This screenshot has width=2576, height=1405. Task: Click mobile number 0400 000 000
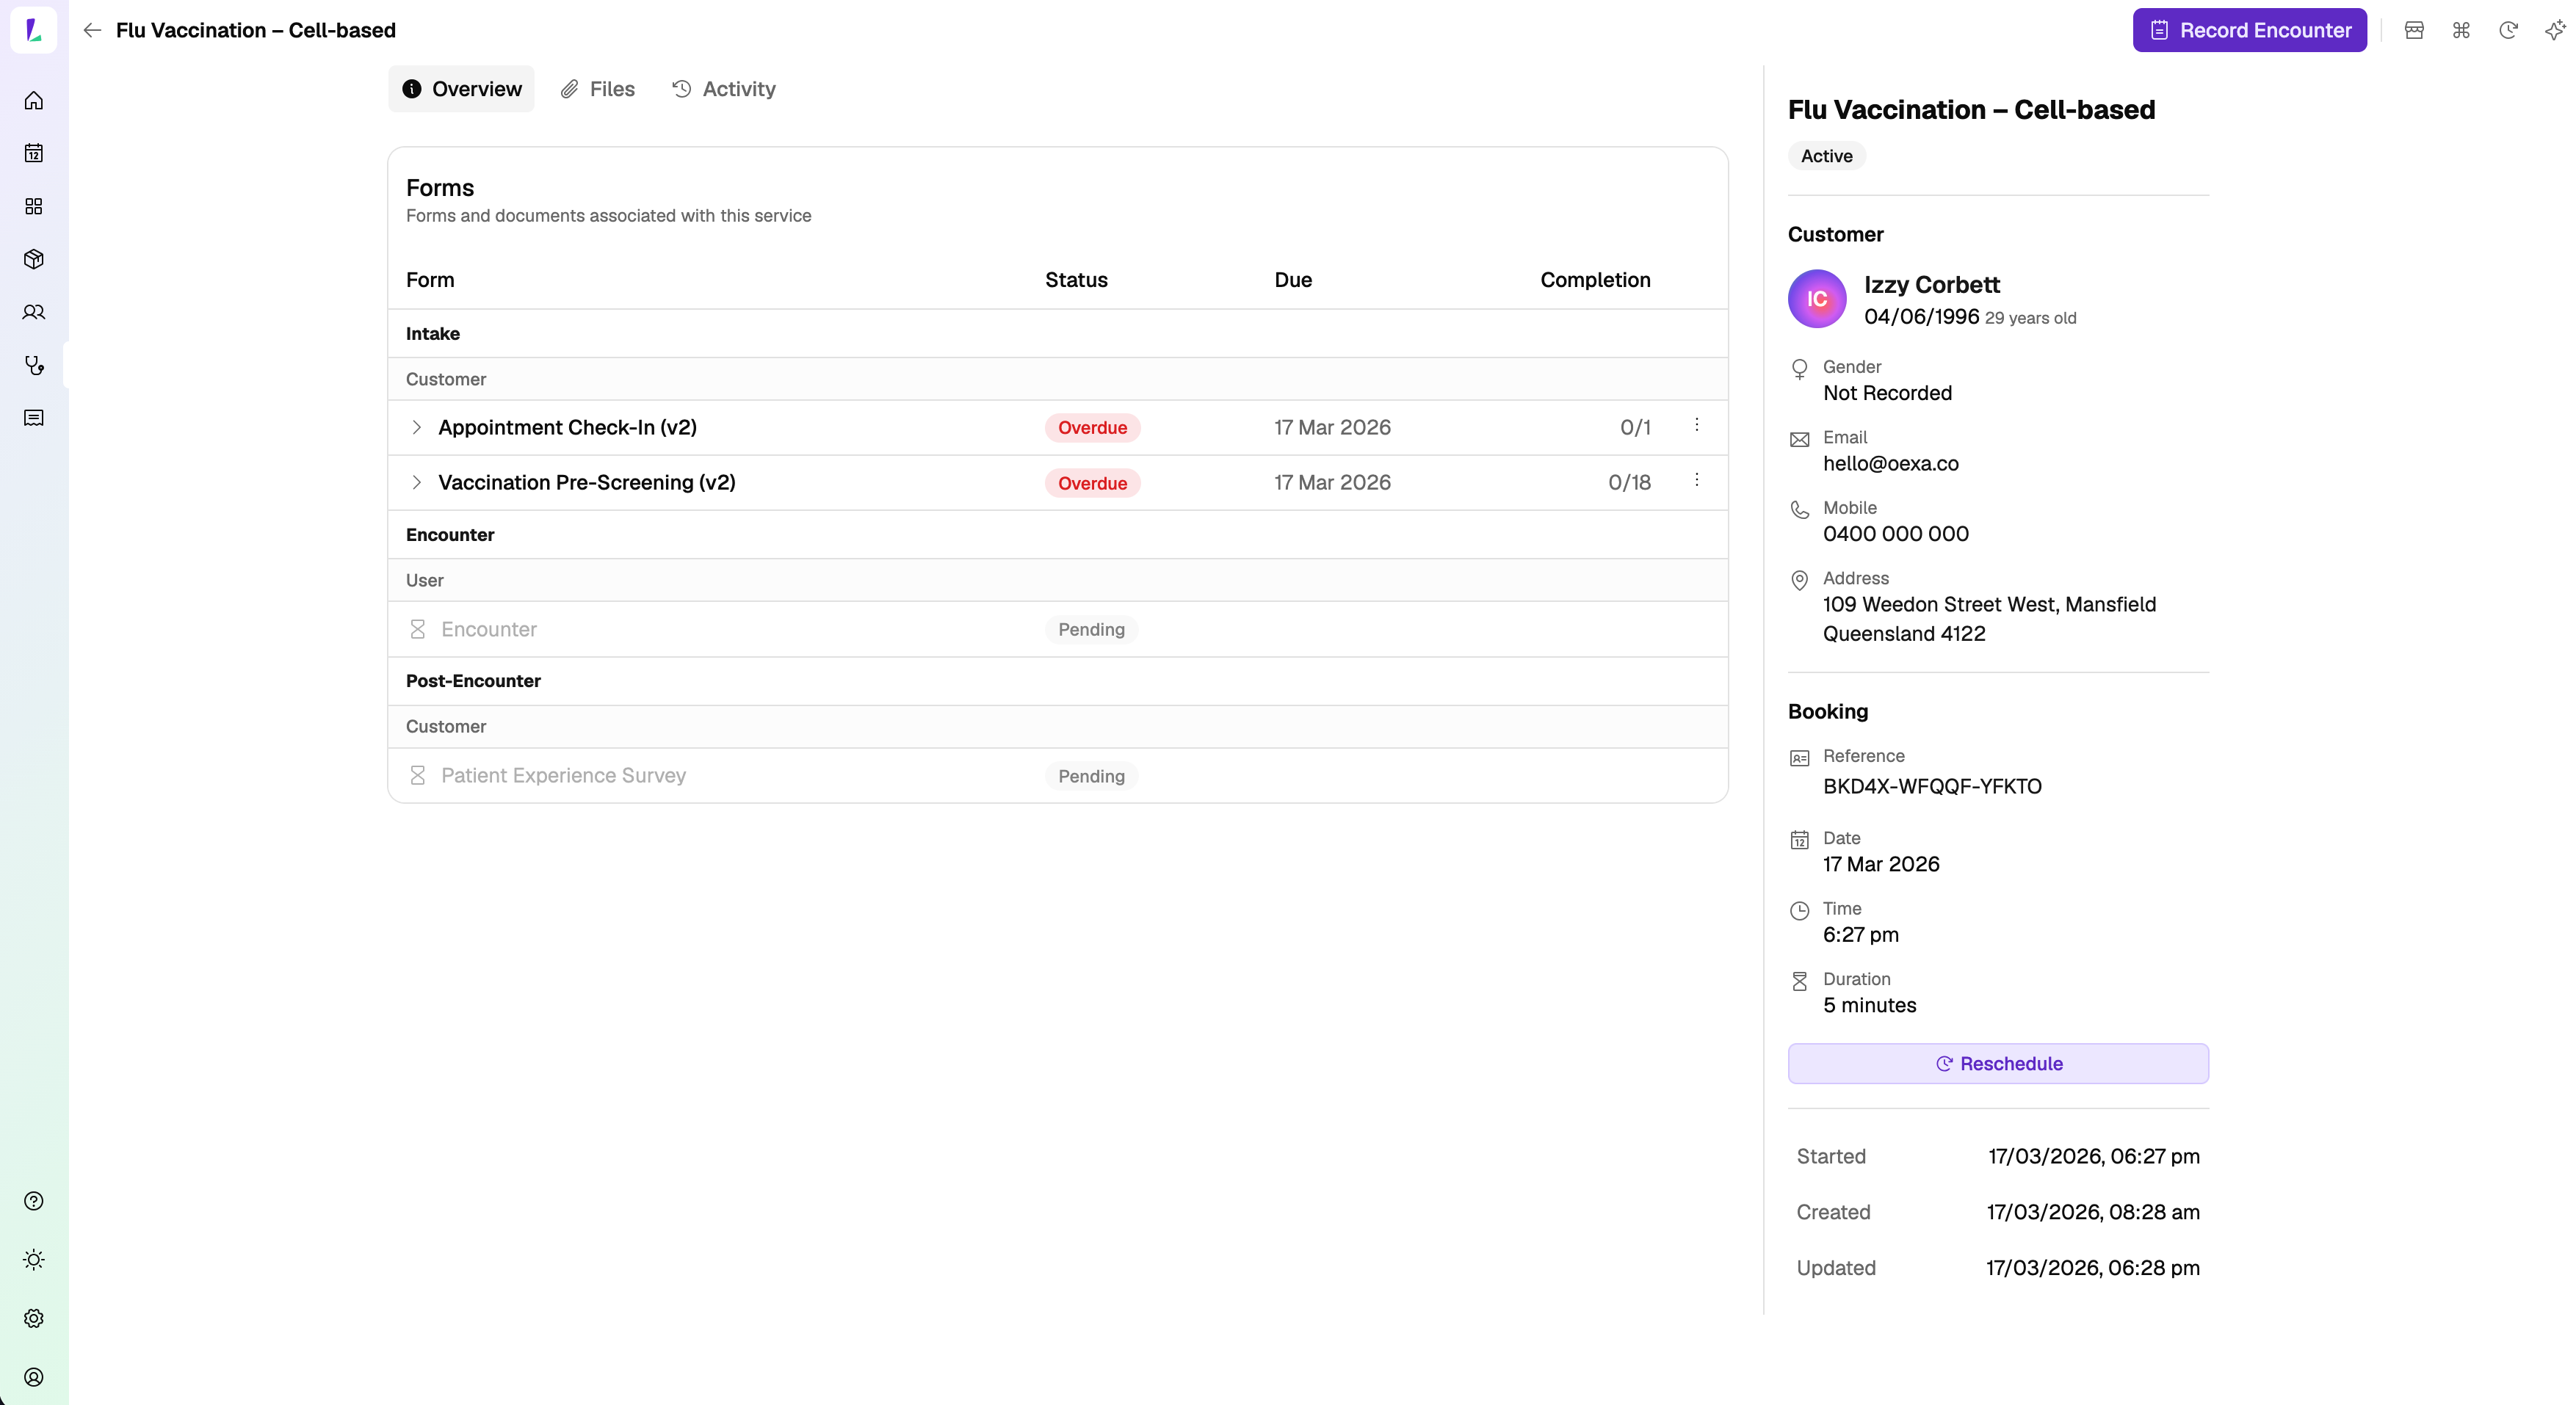pyautogui.click(x=1895, y=534)
